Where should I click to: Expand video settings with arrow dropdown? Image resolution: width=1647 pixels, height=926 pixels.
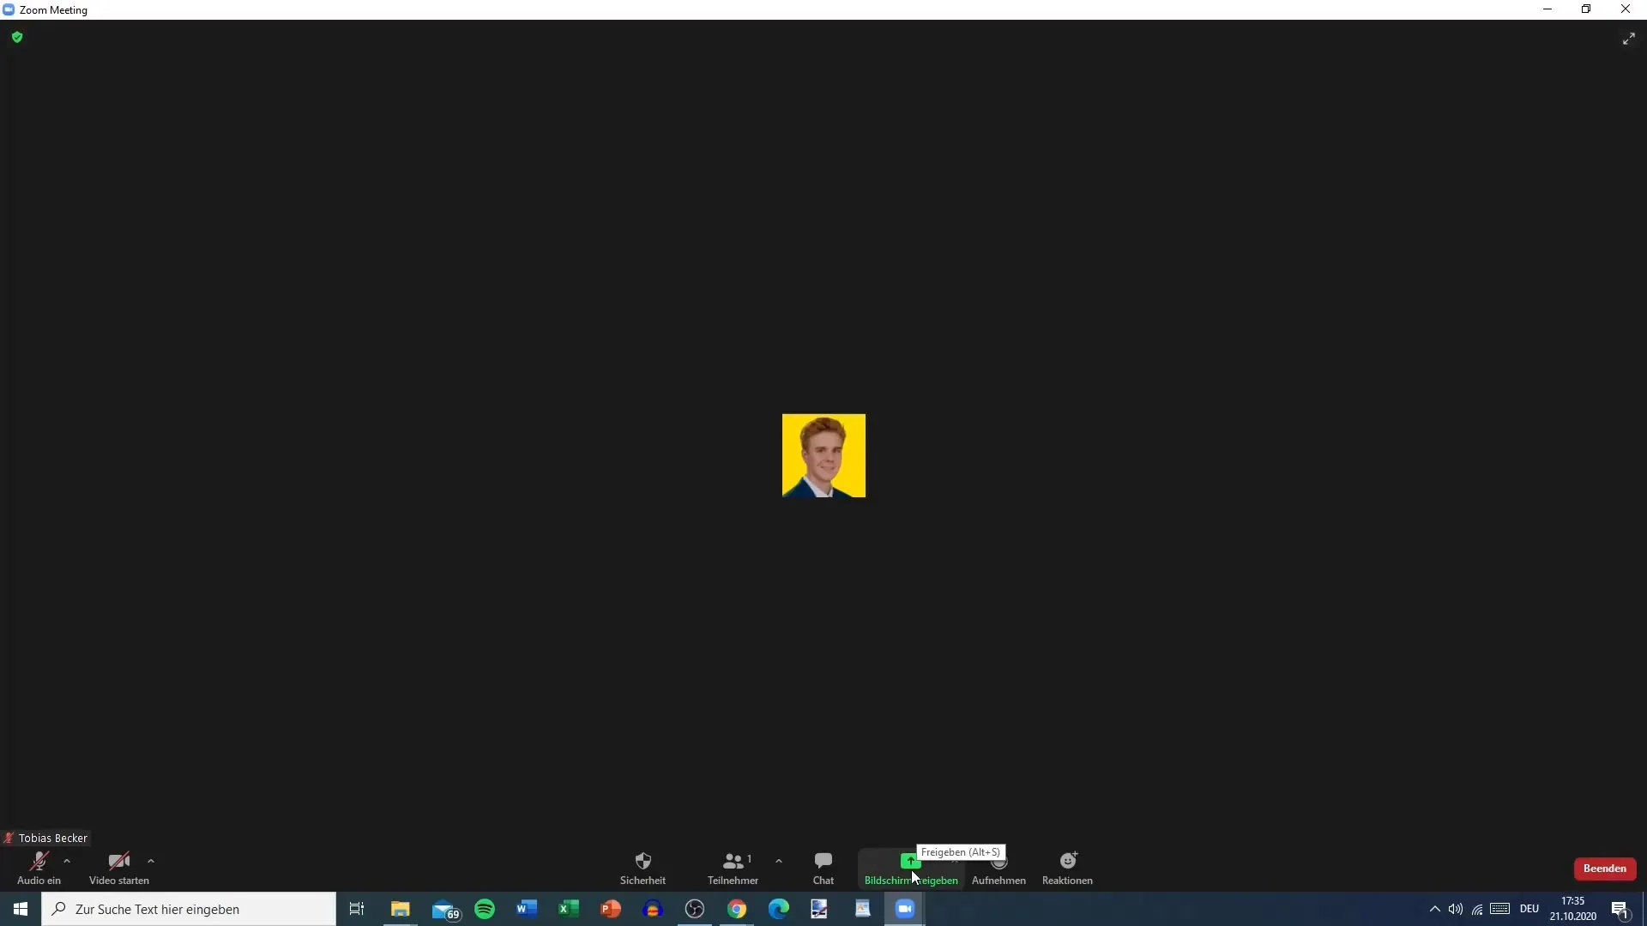click(x=150, y=862)
